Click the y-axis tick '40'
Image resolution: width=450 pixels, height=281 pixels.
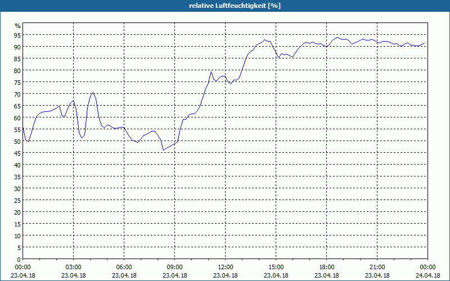[17, 165]
